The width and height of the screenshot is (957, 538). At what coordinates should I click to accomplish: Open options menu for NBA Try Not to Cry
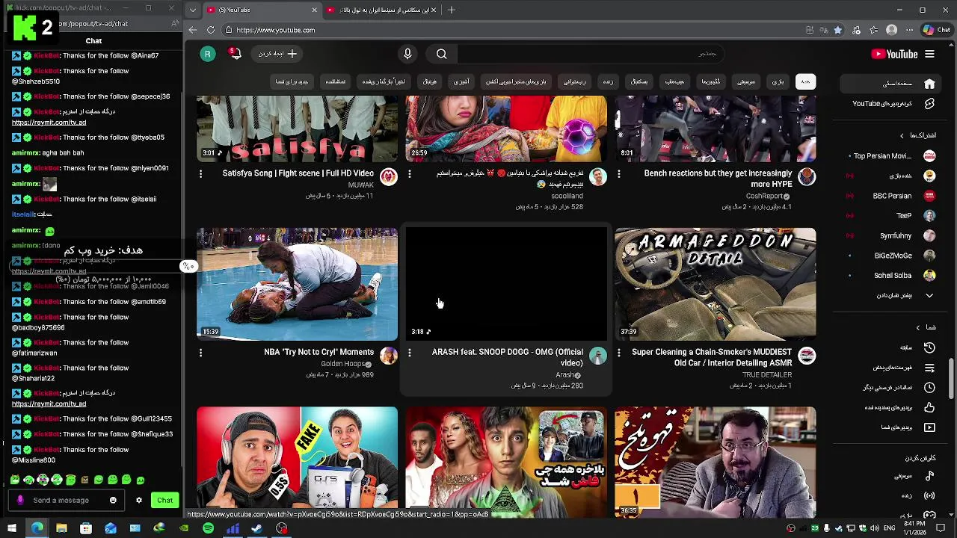tap(200, 352)
